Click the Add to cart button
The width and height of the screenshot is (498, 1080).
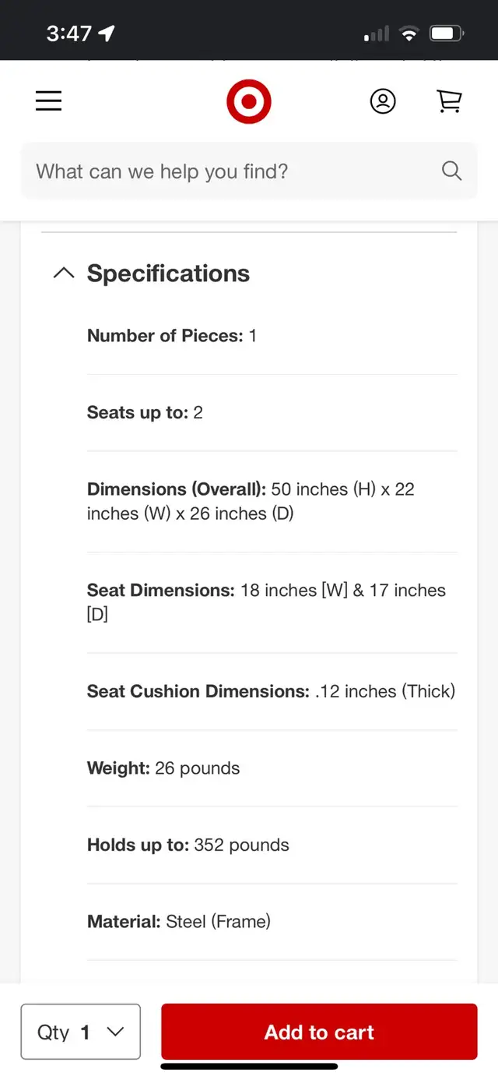[319, 1032]
